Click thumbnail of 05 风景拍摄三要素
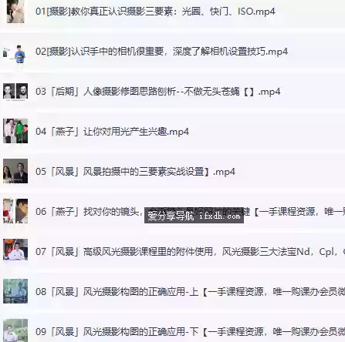Viewport: 345px width, 342px height. coord(15,171)
